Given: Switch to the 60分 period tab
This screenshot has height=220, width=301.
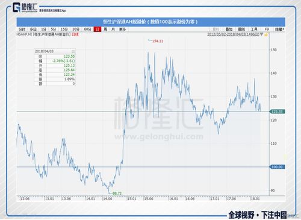Looking at the screenshot, I should tap(87, 30).
